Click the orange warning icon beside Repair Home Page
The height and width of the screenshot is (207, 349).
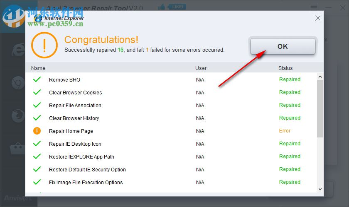point(37,131)
